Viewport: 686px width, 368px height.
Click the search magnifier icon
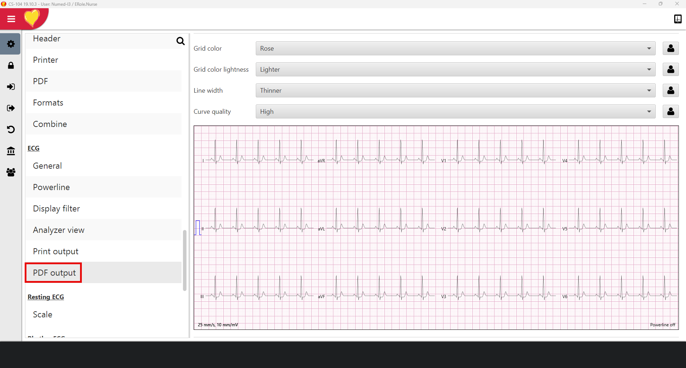click(180, 41)
